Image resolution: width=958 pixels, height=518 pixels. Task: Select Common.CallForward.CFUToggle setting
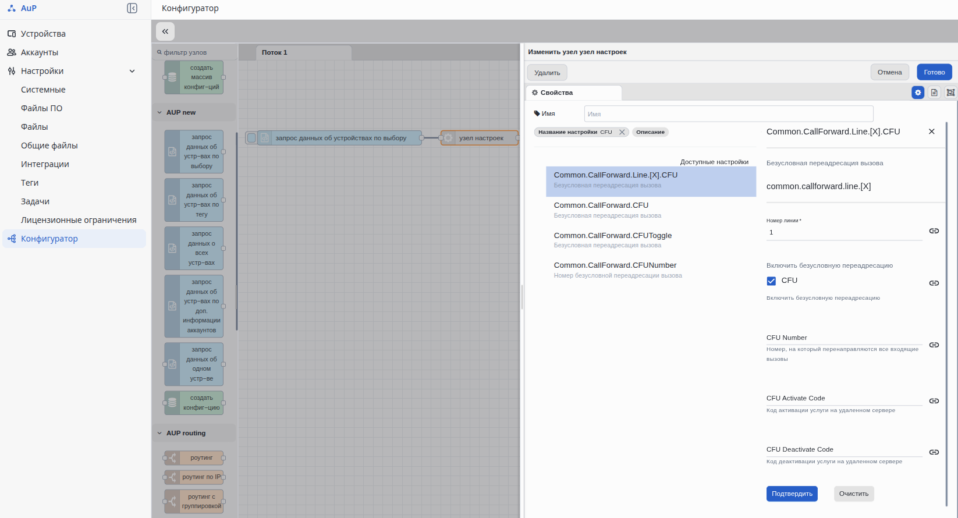click(x=651, y=242)
